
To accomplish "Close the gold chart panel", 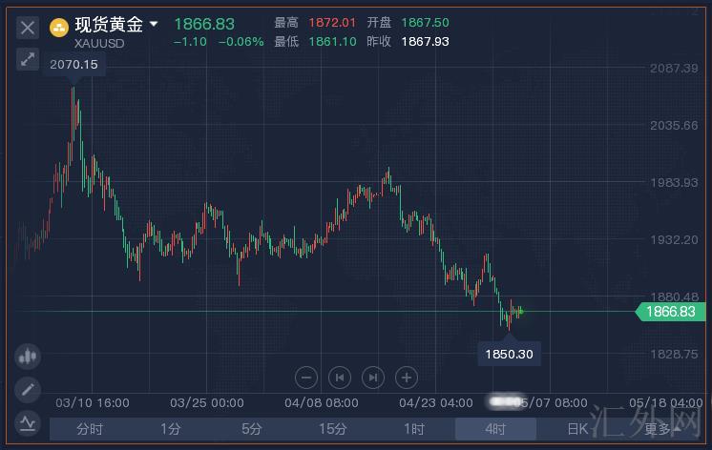I will pyautogui.click(x=28, y=28).
